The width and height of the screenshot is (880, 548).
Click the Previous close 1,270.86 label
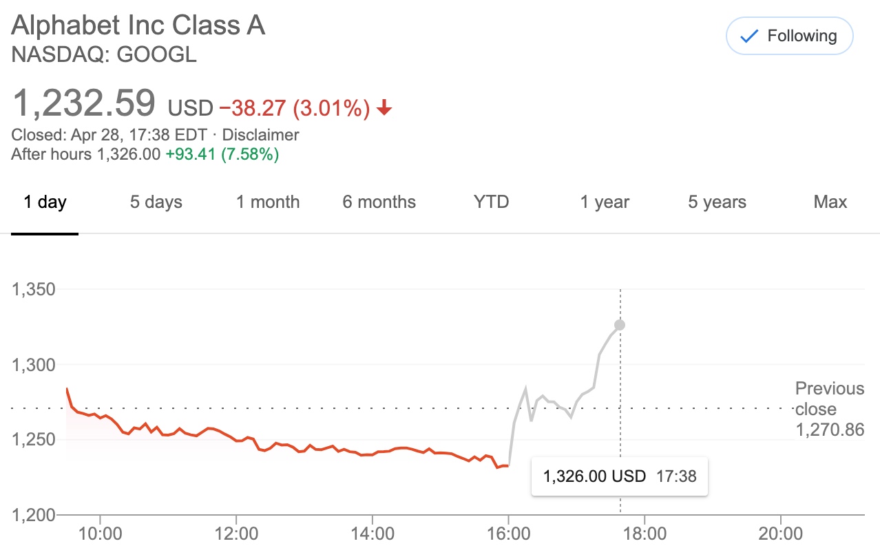point(829,410)
